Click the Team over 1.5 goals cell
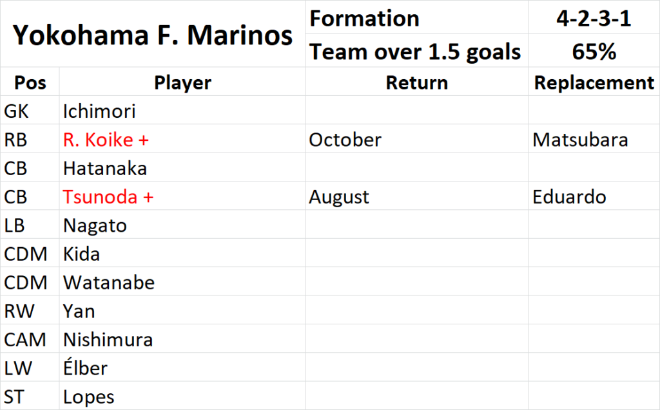 click(417, 50)
